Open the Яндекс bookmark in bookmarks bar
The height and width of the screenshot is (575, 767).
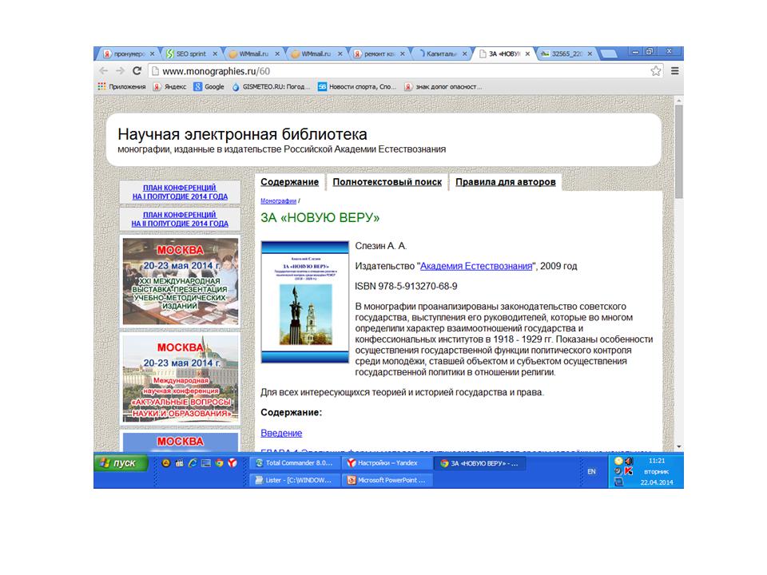[169, 86]
